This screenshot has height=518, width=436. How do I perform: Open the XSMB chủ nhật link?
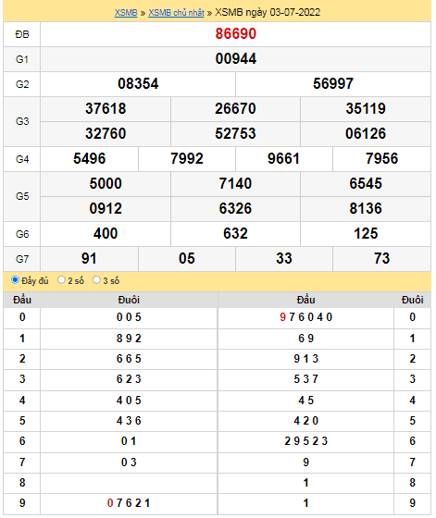click(x=176, y=13)
